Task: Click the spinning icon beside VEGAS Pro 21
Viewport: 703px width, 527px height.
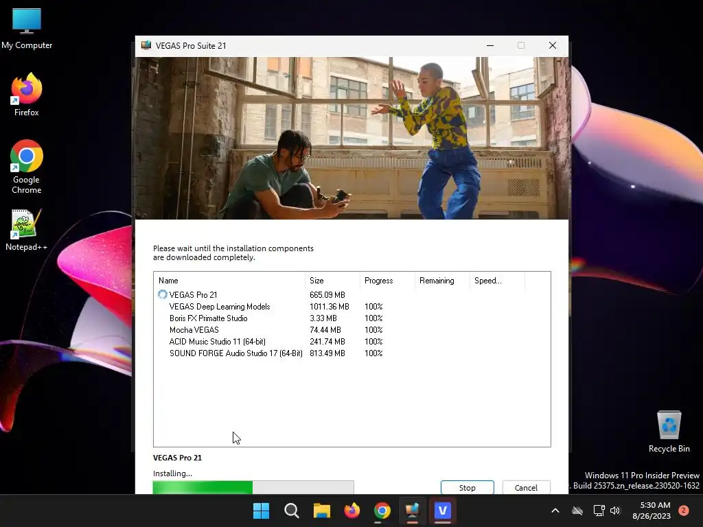Action: (x=162, y=294)
